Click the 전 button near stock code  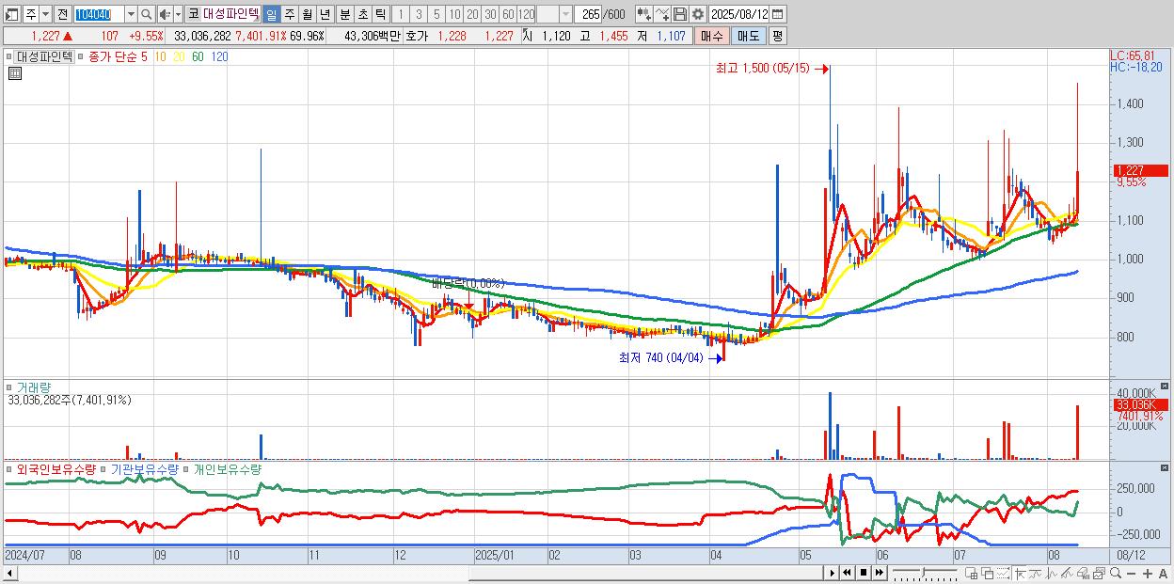click(x=62, y=14)
